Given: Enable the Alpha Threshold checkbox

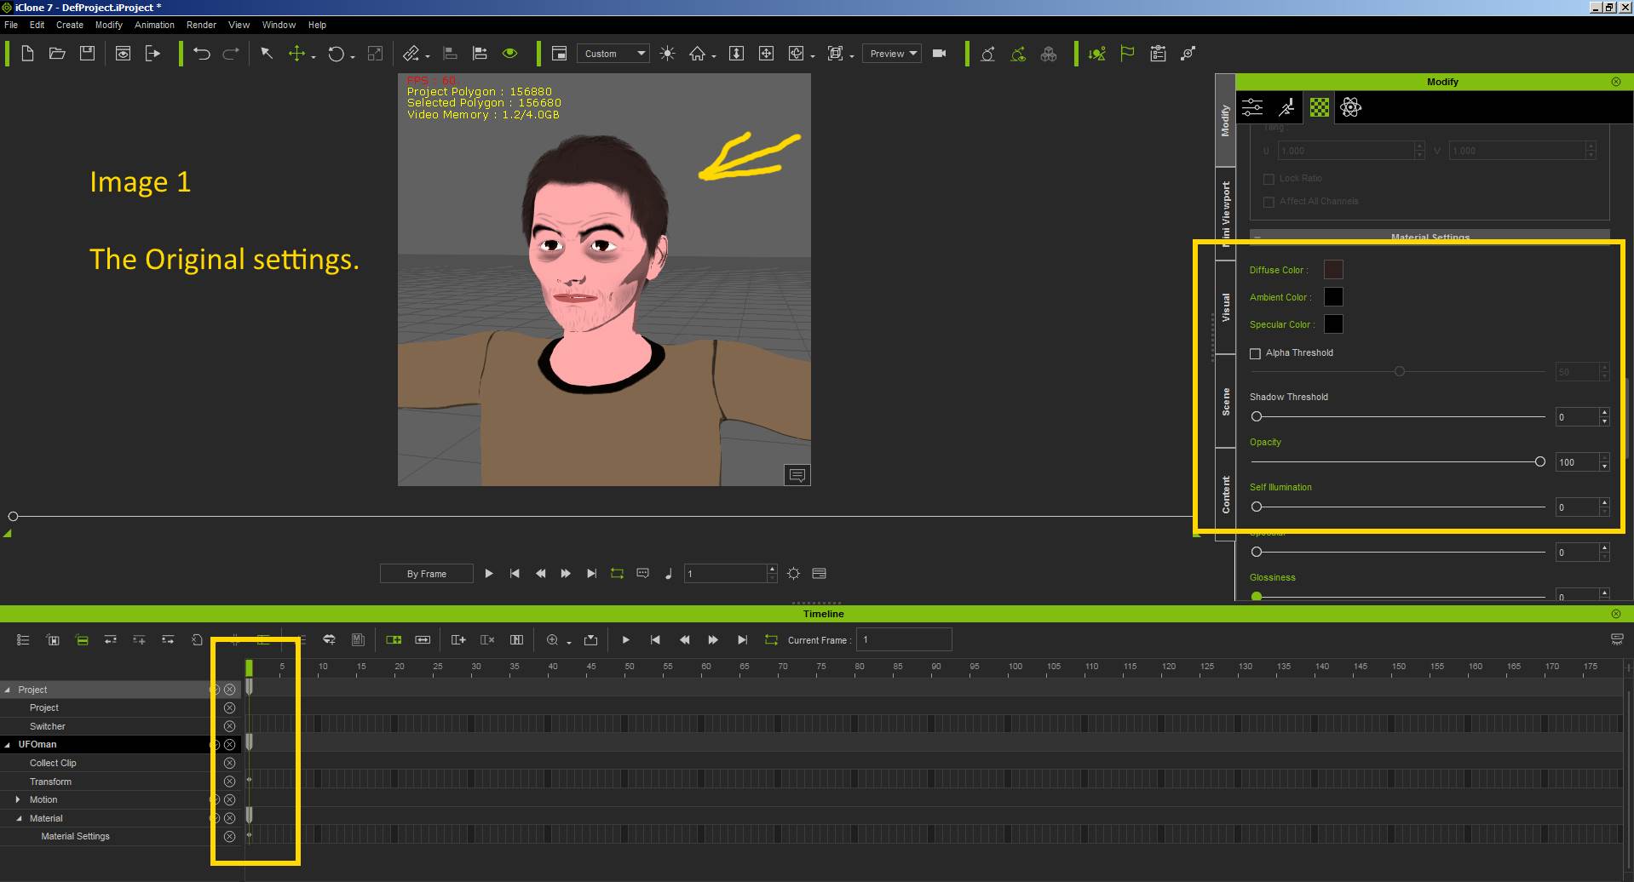Looking at the screenshot, I should [x=1255, y=353].
